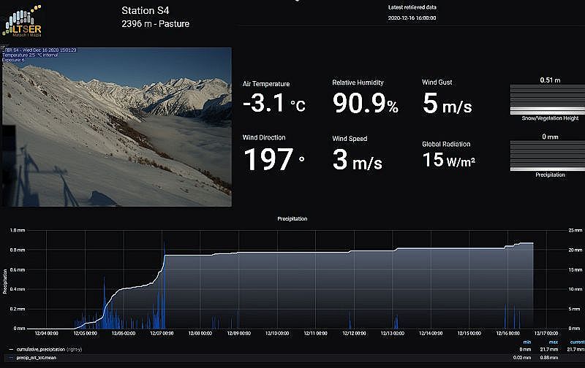The height and width of the screenshot is (368, 585).
Task: Select the Wind Speed 3 m/s value
Action: coord(357,160)
